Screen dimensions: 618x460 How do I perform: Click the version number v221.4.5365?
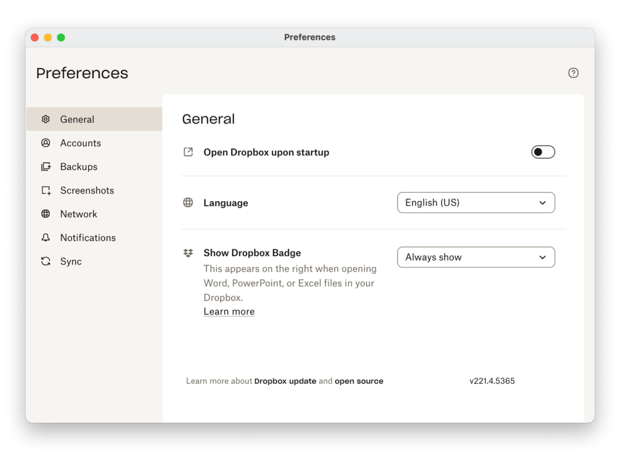(492, 381)
